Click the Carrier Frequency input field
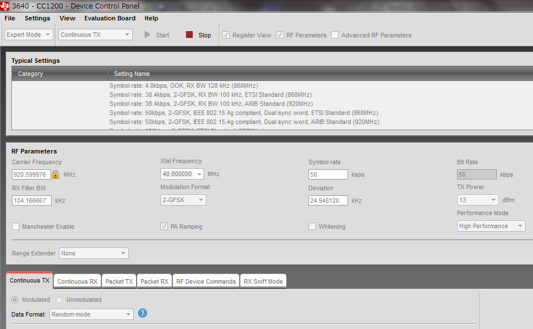The image size is (533, 329). pos(31,174)
